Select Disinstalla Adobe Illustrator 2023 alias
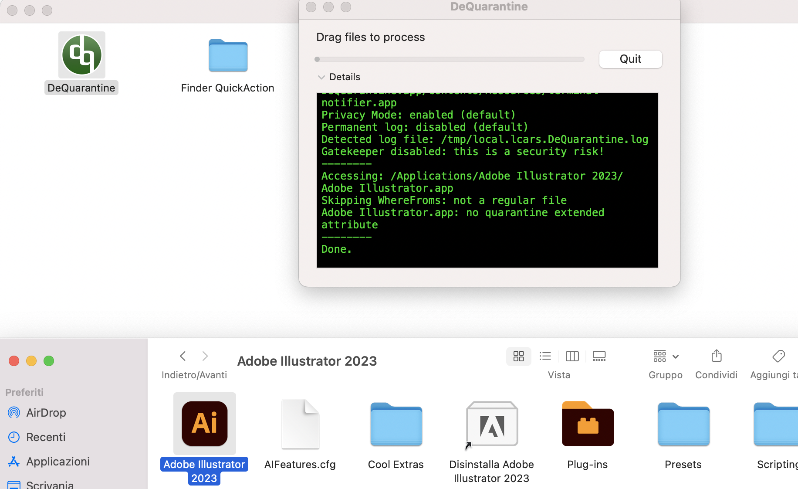The height and width of the screenshot is (489, 798). click(x=492, y=424)
